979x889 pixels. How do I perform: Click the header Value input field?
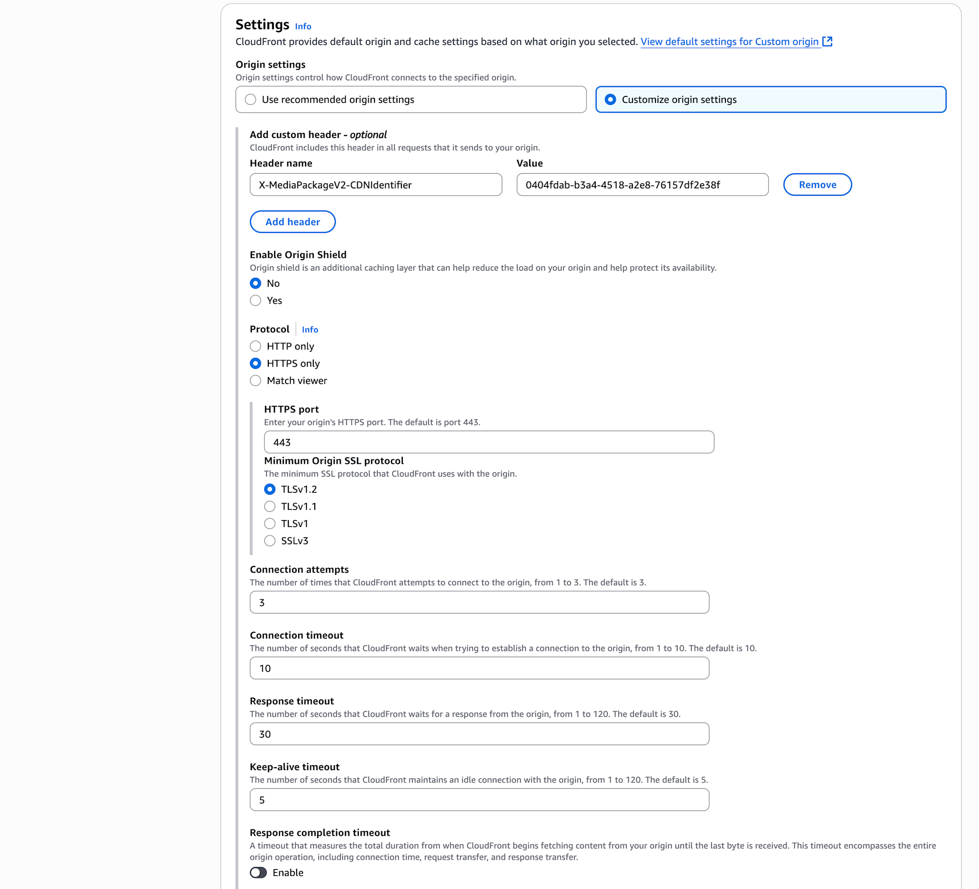click(642, 184)
